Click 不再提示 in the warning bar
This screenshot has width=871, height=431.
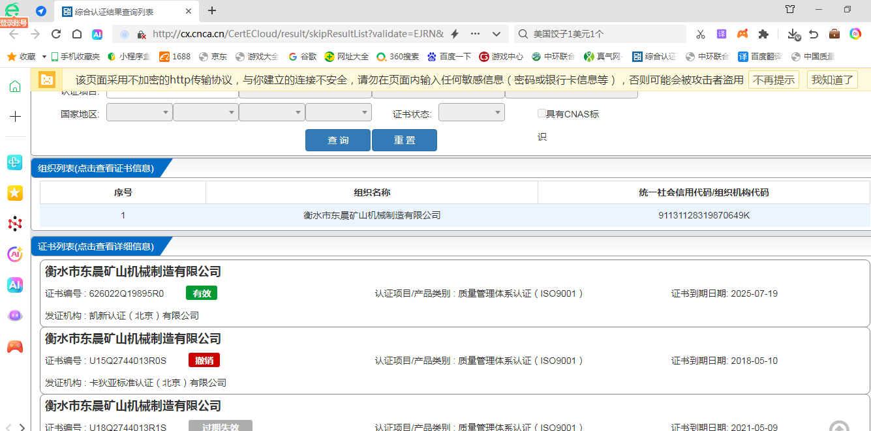coord(774,80)
